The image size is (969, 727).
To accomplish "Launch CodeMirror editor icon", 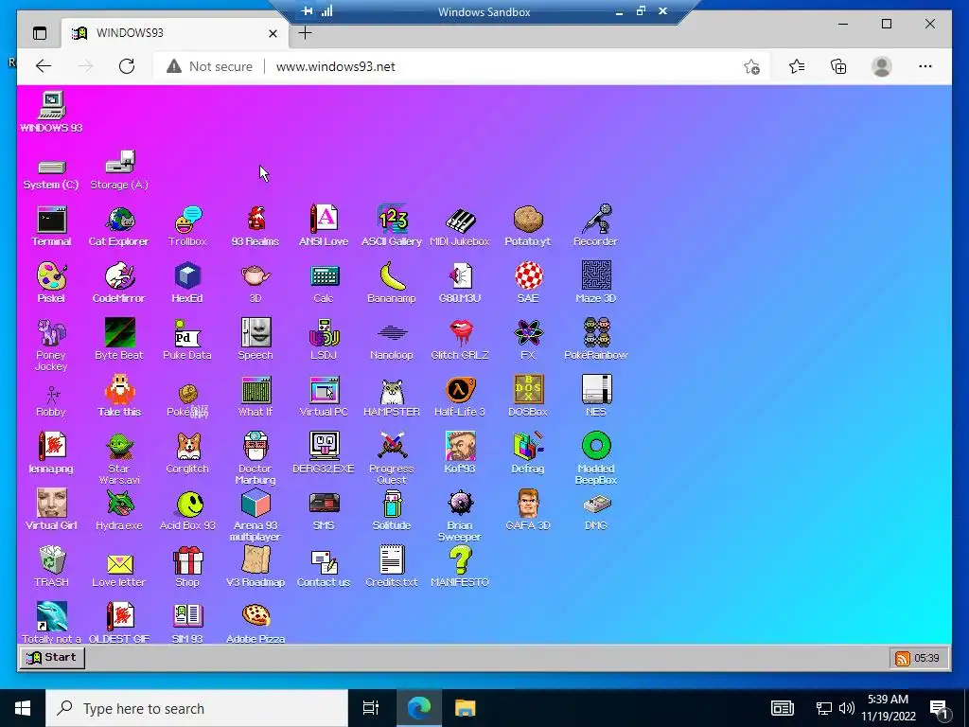I will (x=118, y=282).
